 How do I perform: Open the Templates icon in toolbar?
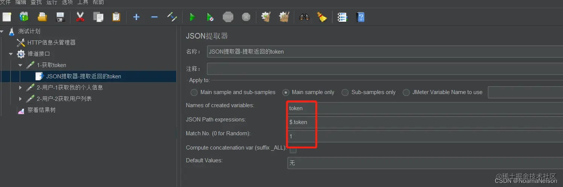tap(24, 17)
